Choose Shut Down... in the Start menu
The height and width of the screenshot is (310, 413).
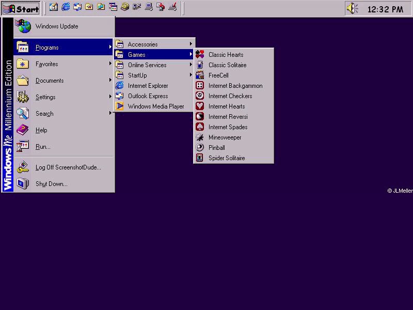(64, 184)
